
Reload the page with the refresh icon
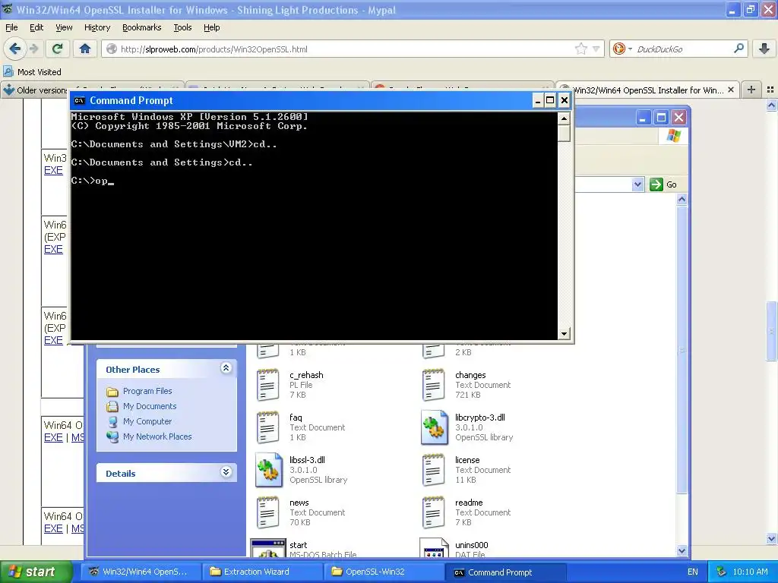click(58, 49)
